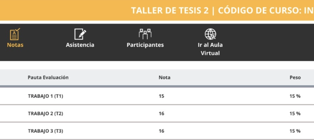Click the Peso column header
Viewport: 314px width, 140px height.
[x=295, y=77]
